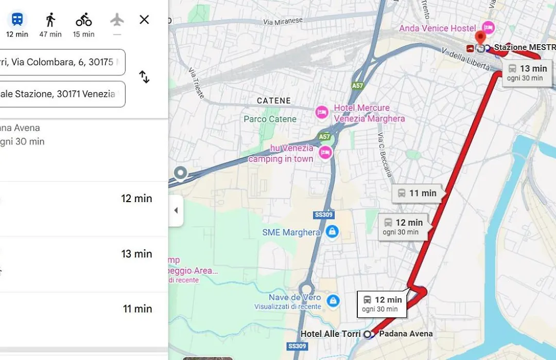Choose the 13 min route option
The image size is (556, 360).
84,264
